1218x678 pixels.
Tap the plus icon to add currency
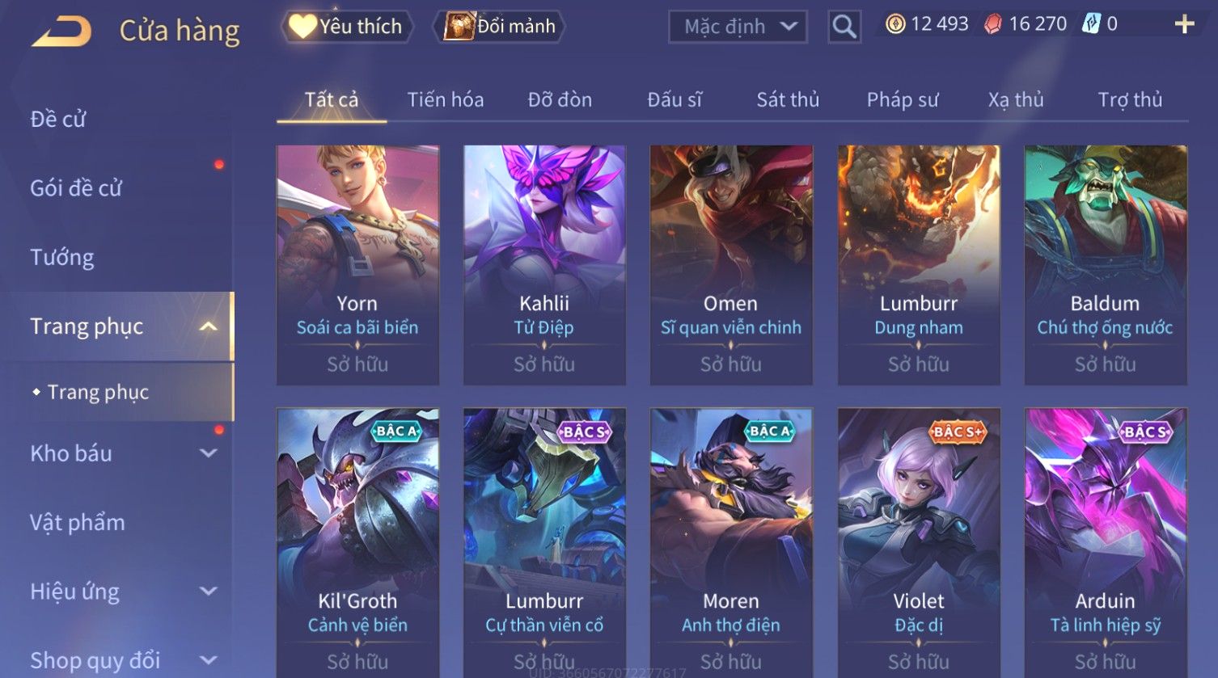(x=1184, y=24)
